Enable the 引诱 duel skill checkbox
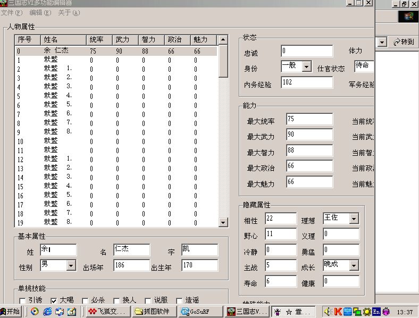Image resolution: width=419 pixels, height=318 pixels. tap(22, 300)
